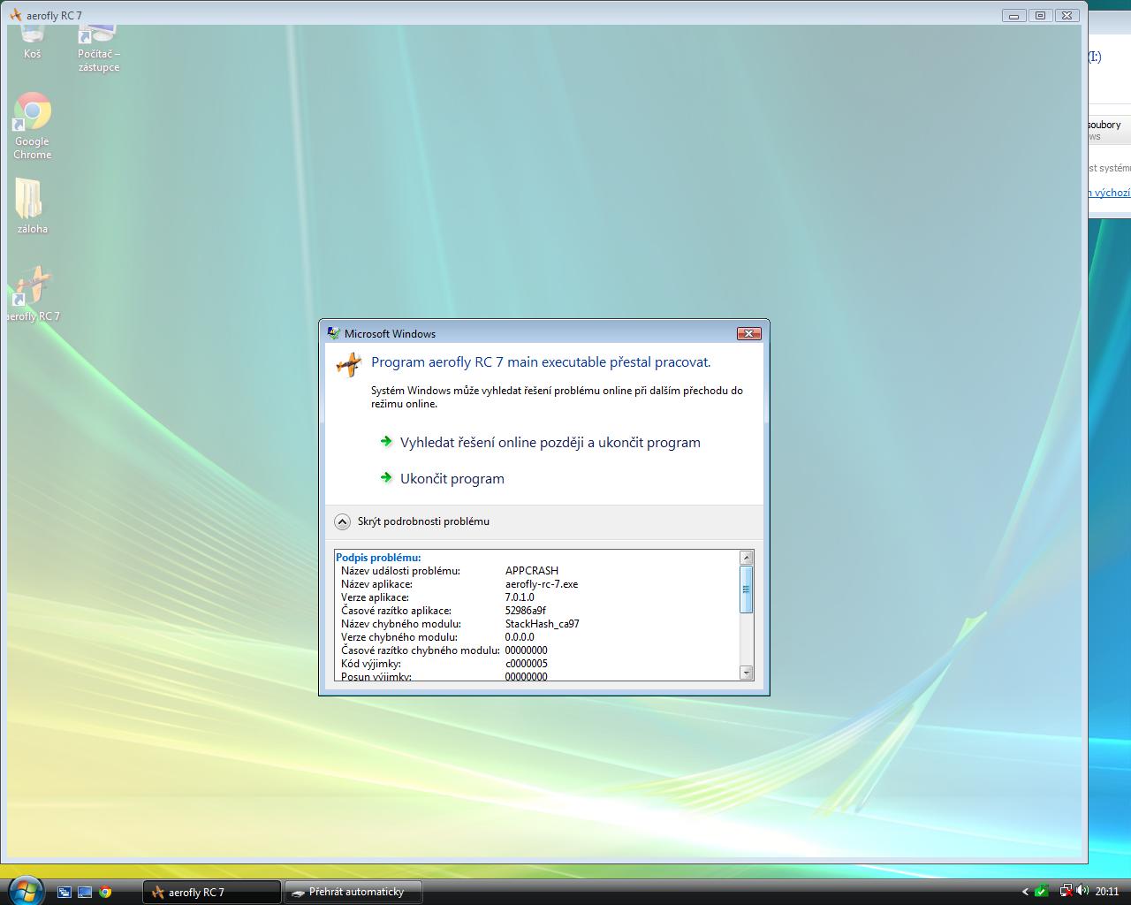The height and width of the screenshot is (905, 1131).
Task: Click the faulting module version value 0.0.0.0
Action: point(520,637)
